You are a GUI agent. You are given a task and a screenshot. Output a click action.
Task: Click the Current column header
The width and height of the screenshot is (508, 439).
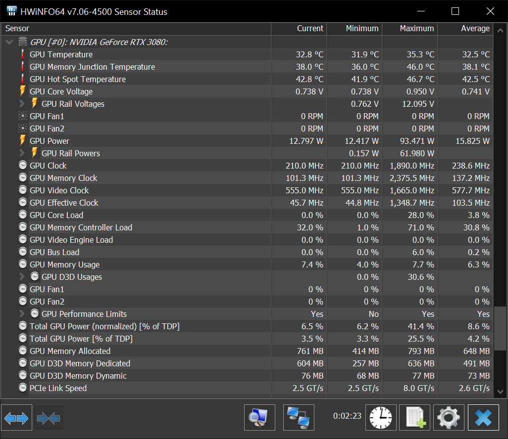point(299,29)
